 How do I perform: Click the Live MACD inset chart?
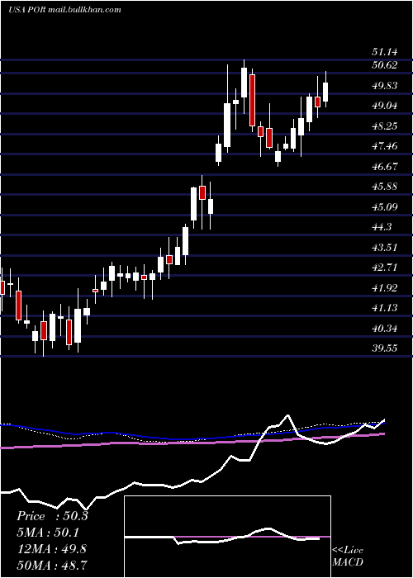227,537
